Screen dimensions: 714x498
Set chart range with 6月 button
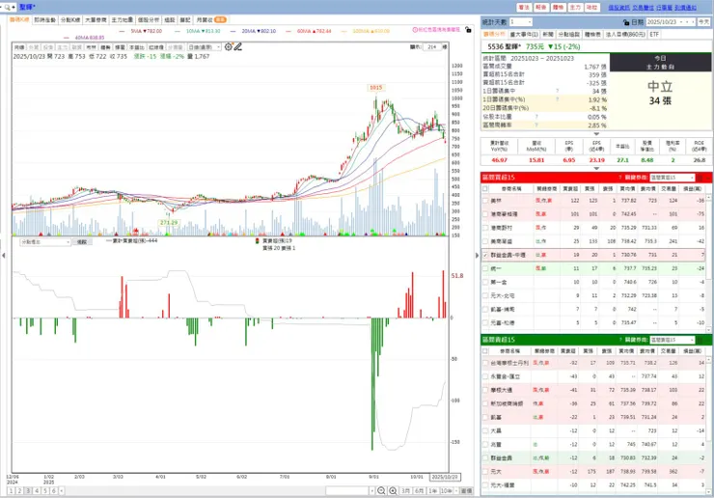(x=419, y=490)
